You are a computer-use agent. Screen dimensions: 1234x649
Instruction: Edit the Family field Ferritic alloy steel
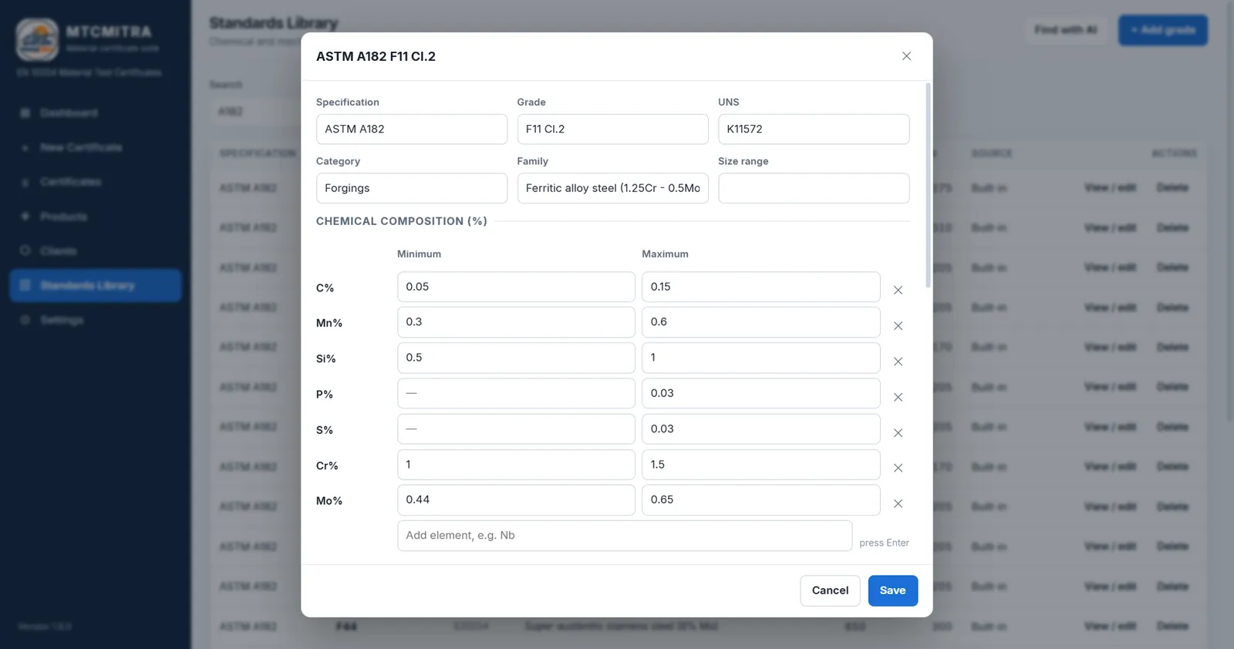612,188
